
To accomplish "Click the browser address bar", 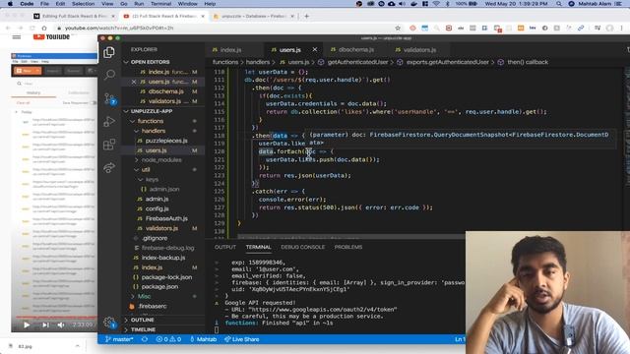I will (x=225, y=29).
